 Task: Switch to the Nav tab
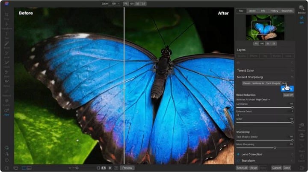[x=241, y=11]
